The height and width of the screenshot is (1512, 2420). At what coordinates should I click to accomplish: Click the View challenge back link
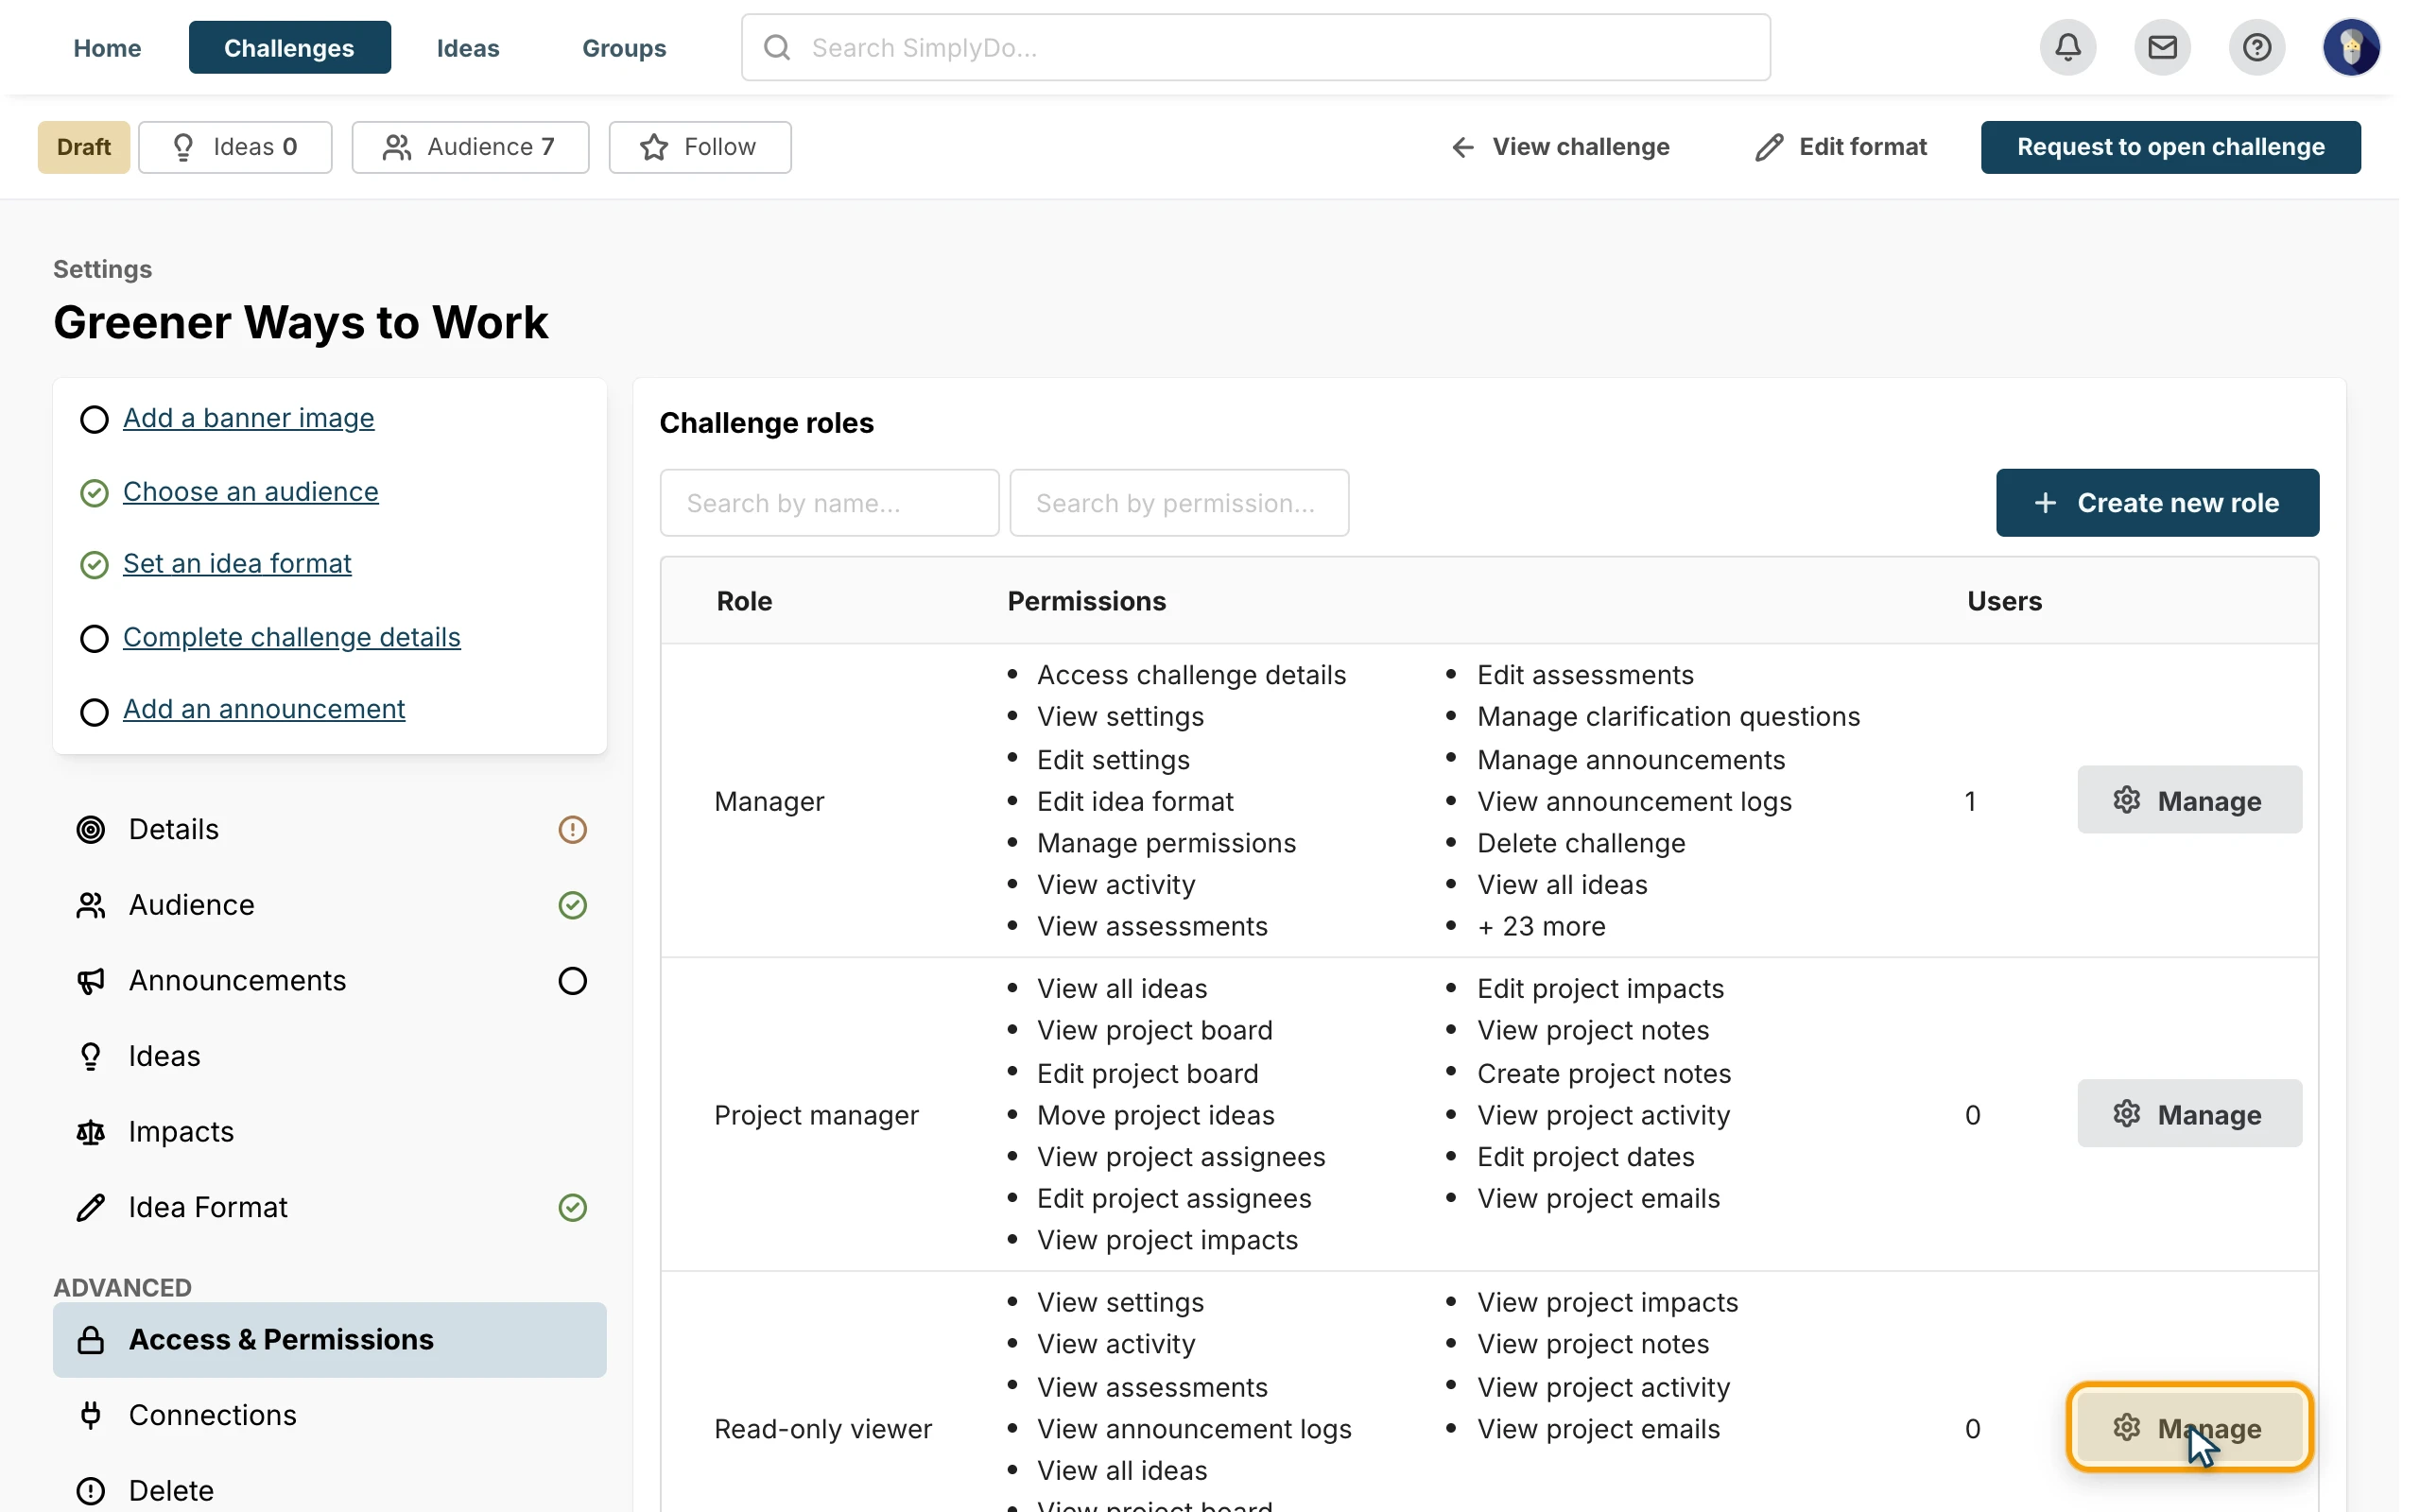(x=1559, y=147)
